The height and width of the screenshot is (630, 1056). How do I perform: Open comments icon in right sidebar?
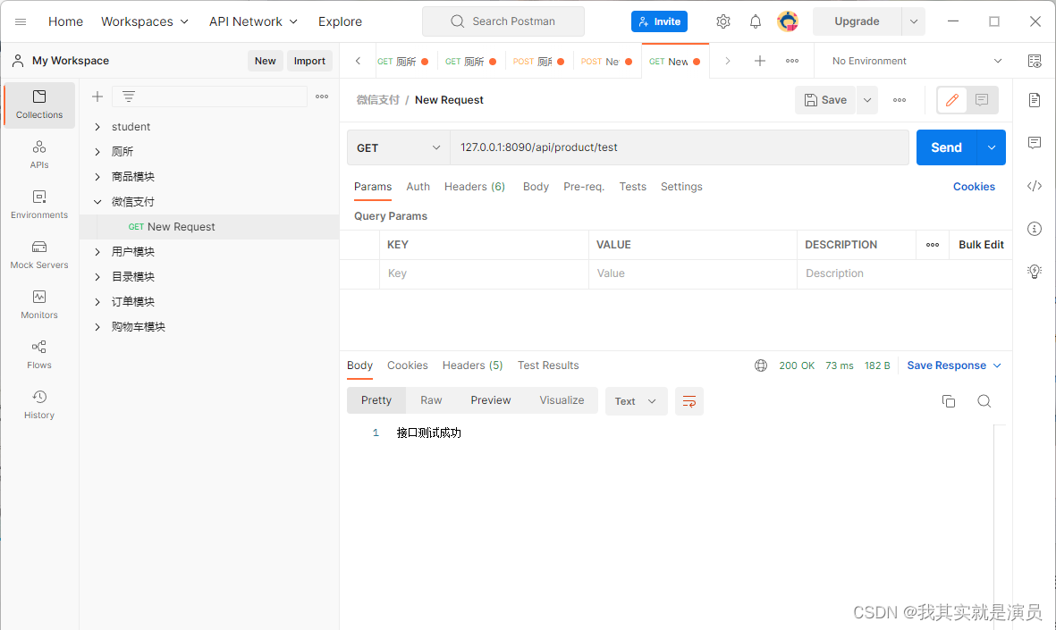(x=1035, y=143)
